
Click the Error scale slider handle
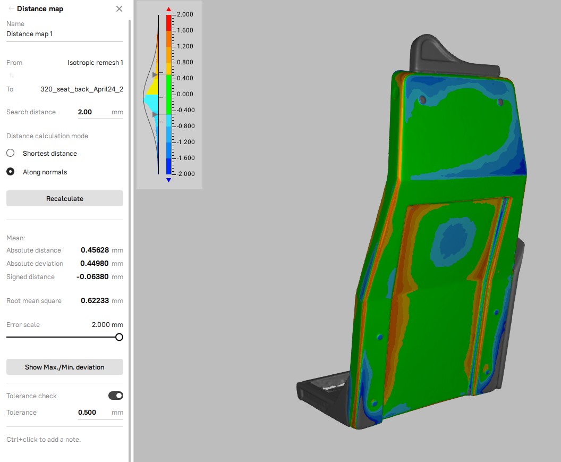point(119,337)
